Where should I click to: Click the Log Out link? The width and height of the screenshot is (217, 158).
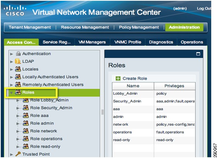(x=204, y=8)
